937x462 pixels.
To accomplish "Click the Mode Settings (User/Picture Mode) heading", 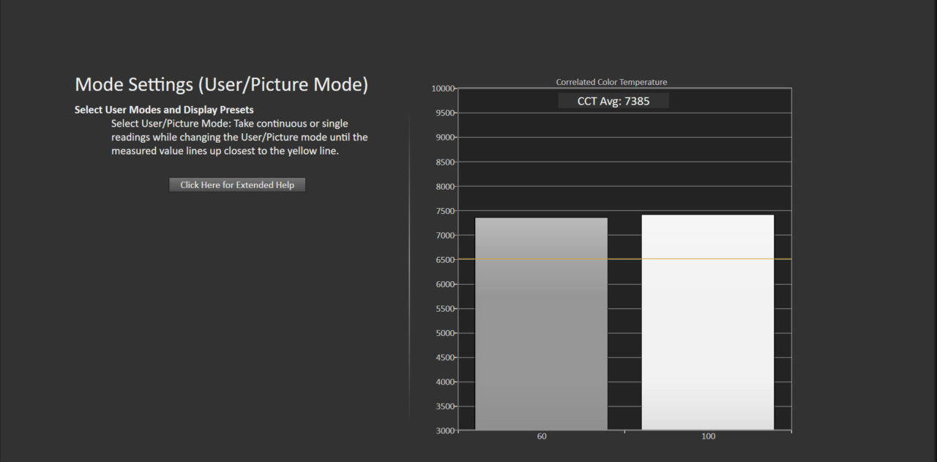I will pos(222,84).
